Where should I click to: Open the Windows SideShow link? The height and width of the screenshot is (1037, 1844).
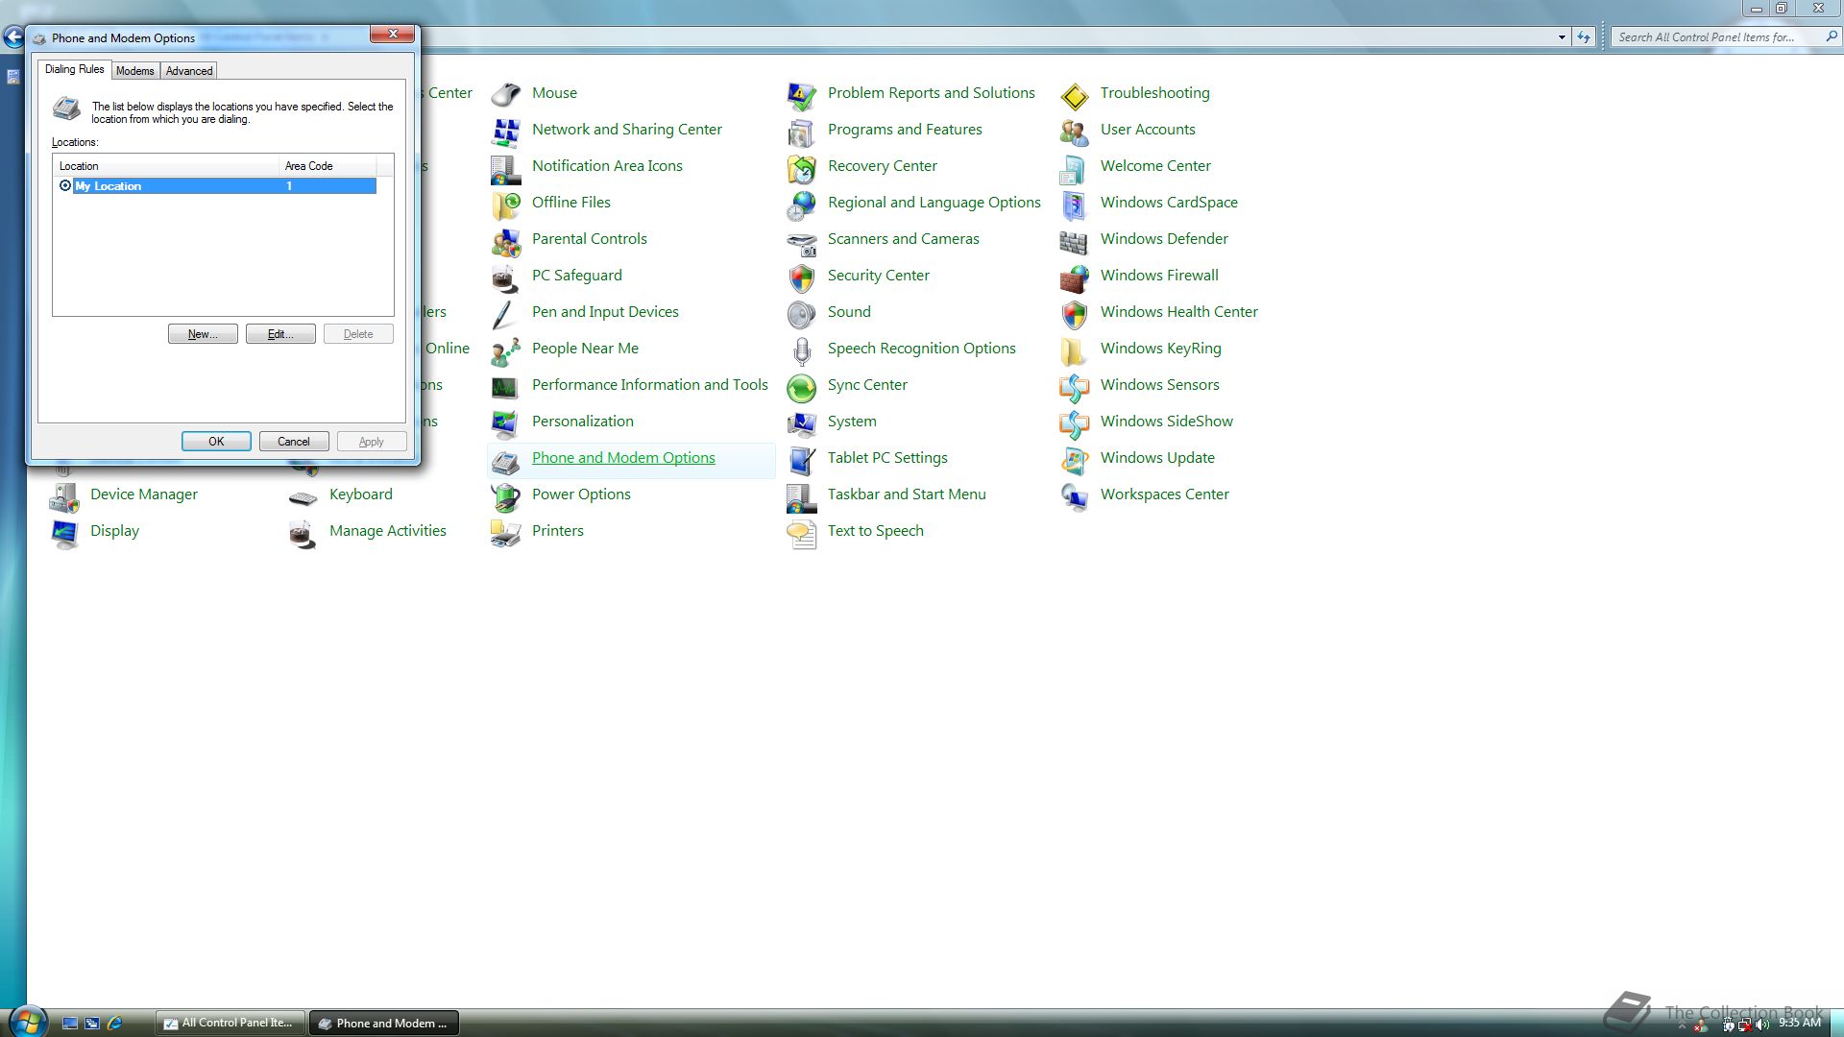pyautogui.click(x=1167, y=422)
